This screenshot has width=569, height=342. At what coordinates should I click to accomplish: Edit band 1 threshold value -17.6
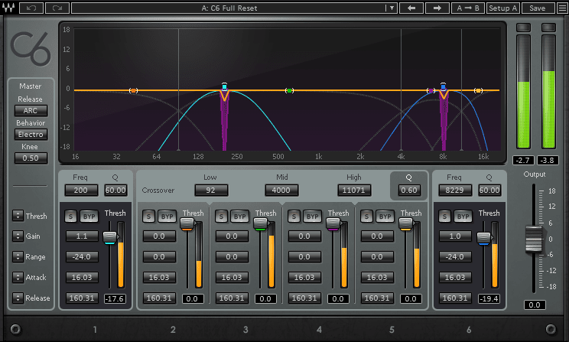click(x=115, y=299)
